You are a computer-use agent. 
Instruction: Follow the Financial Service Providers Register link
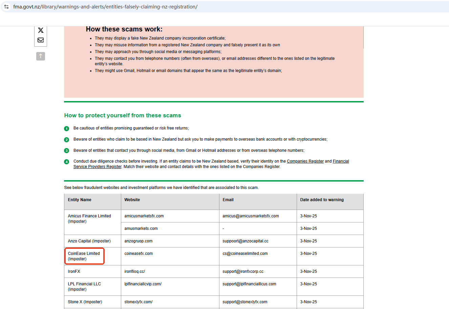pyautogui.click(x=211, y=164)
